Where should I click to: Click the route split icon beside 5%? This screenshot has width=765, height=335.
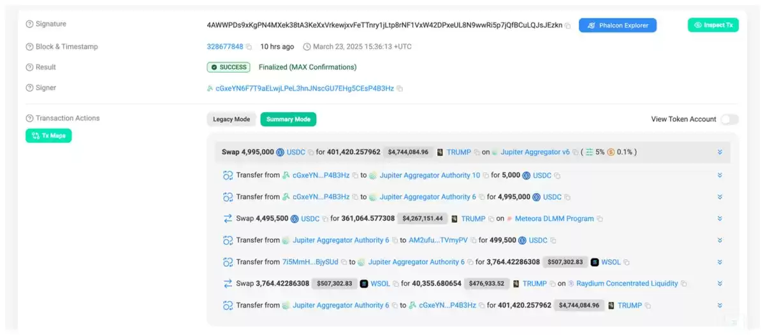pos(590,152)
